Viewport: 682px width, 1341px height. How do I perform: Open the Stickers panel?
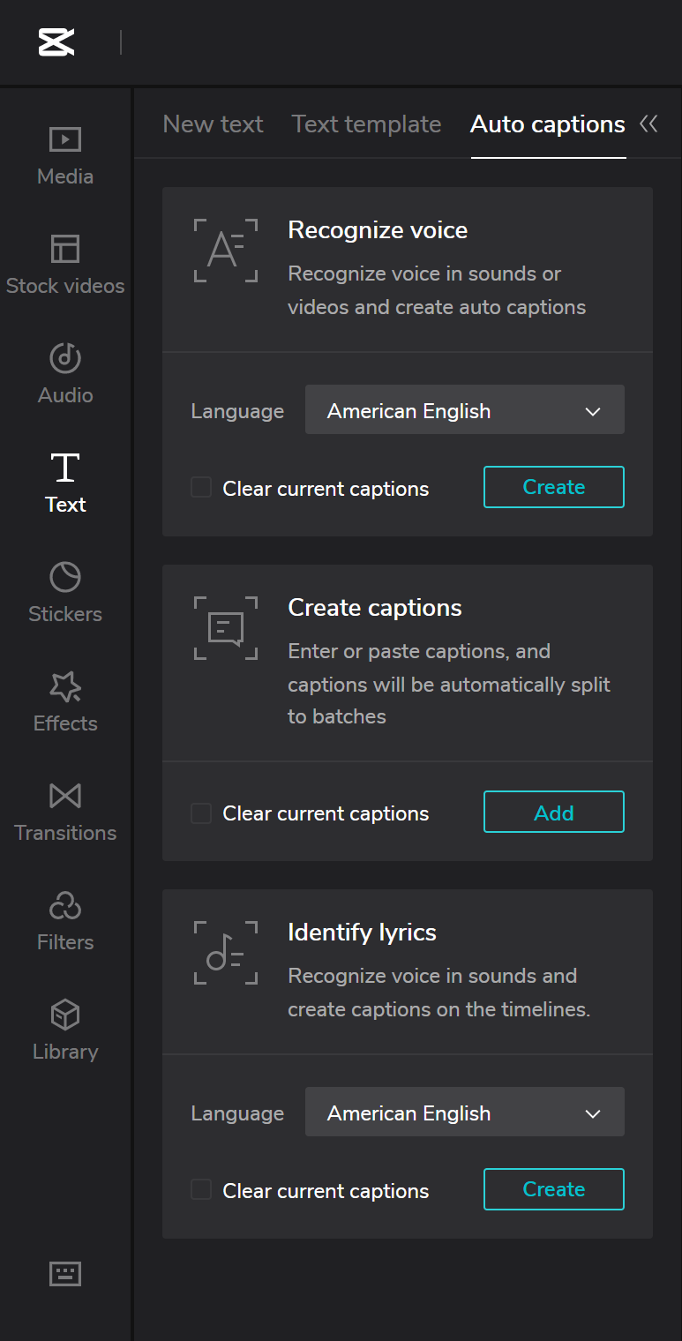pos(65,592)
